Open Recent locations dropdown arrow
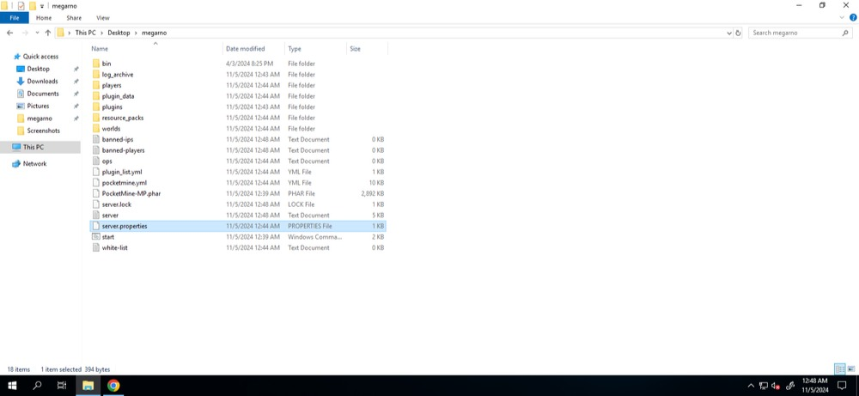Screen dimensions: 859x396 pyautogui.click(x=37, y=33)
